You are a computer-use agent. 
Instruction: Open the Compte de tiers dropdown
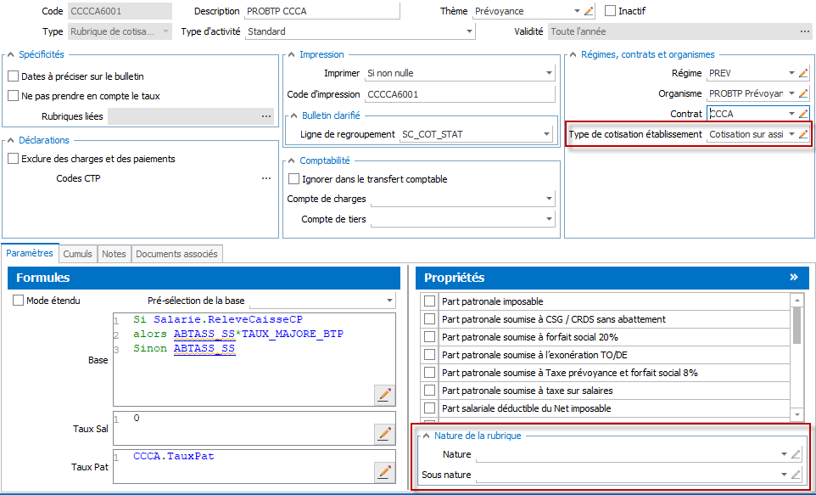(549, 219)
